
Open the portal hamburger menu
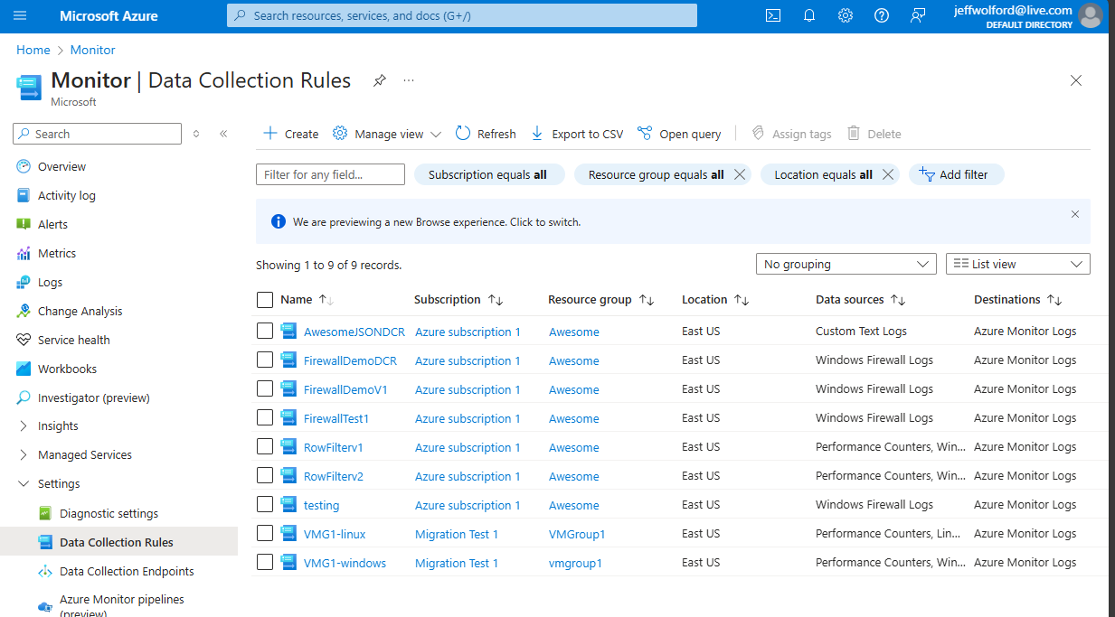pyautogui.click(x=20, y=15)
